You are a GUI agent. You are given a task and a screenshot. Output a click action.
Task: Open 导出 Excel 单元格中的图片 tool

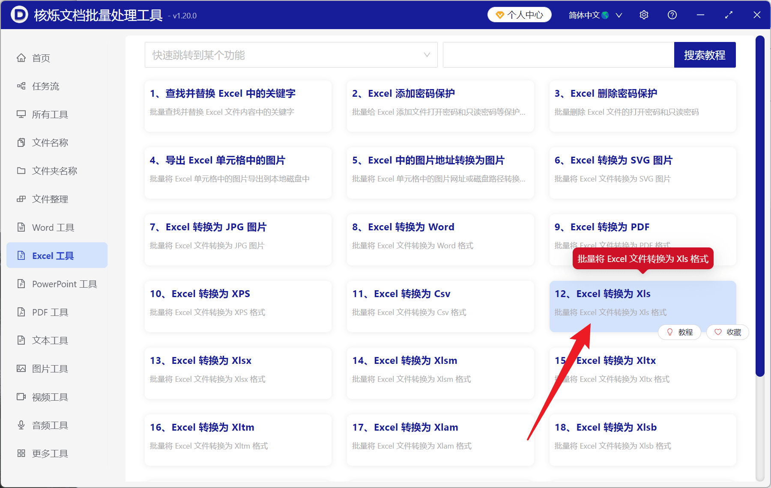(x=238, y=173)
